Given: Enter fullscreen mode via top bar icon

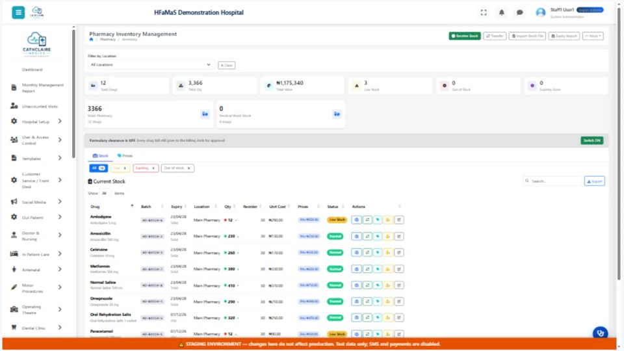Looking at the screenshot, I should pyautogui.click(x=484, y=13).
